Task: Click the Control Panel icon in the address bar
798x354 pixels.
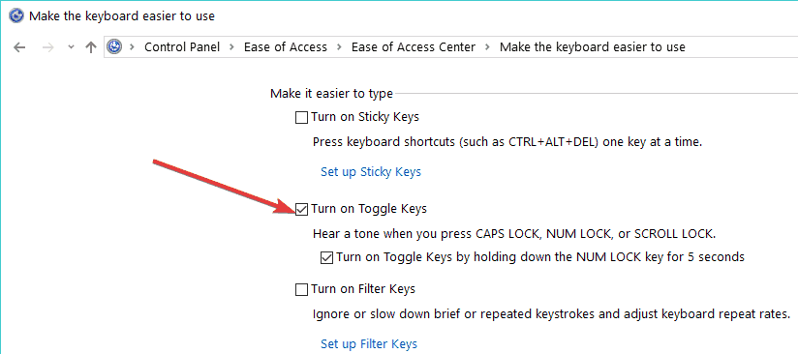Action: [114, 47]
